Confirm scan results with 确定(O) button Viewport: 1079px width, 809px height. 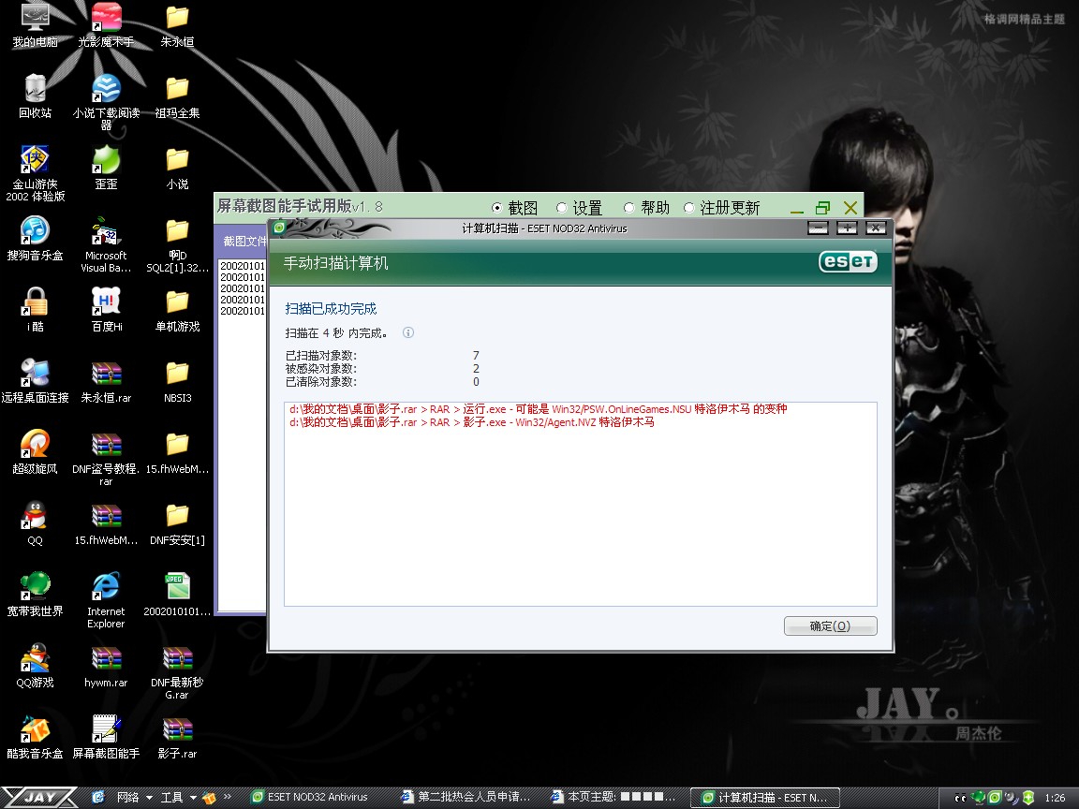pyautogui.click(x=831, y=626)
